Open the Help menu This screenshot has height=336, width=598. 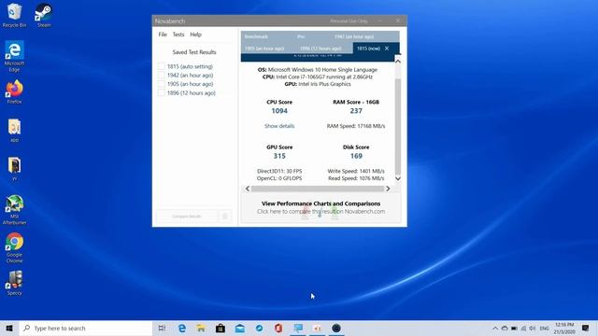[195, 35]
